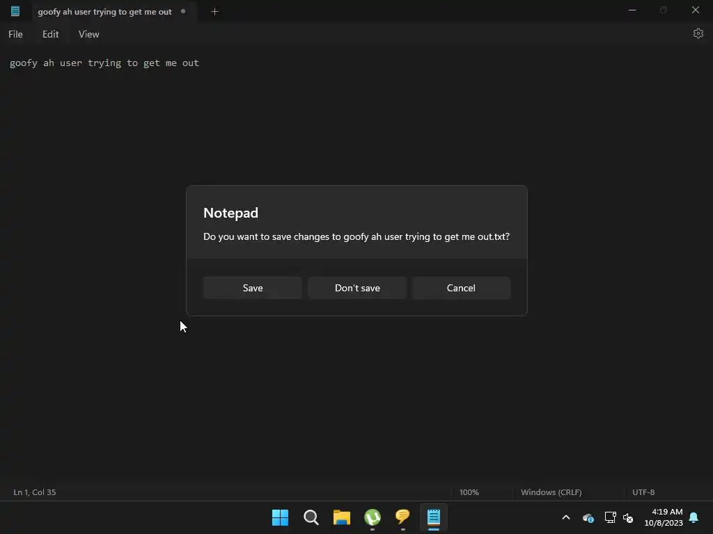Viewport: 713px width, 534px height.
Task: Open the View menu
Action: 88,34
